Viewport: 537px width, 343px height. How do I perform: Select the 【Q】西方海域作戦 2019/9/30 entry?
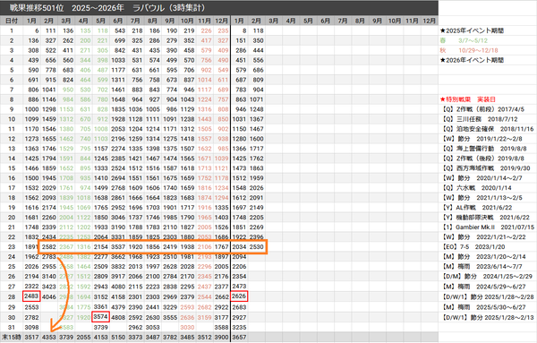pos(486,168)
